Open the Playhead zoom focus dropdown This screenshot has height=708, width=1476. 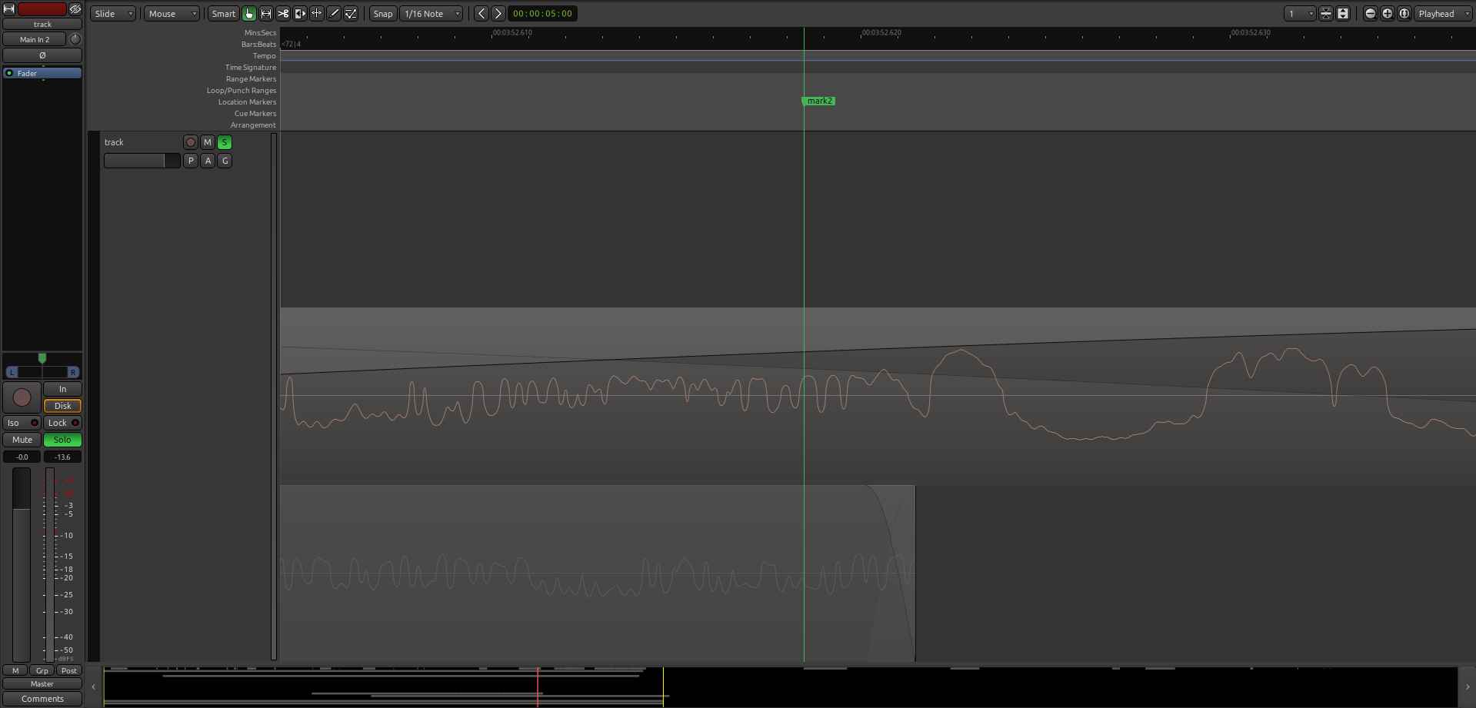(1442, 14)
